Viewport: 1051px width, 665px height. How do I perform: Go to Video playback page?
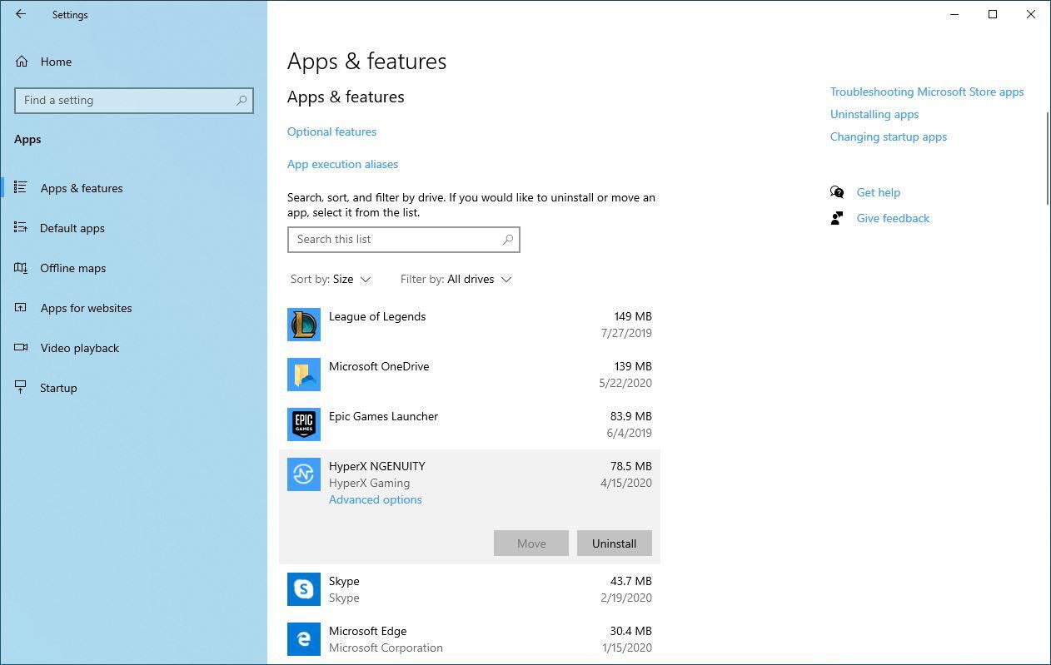[x=80, y=348]
